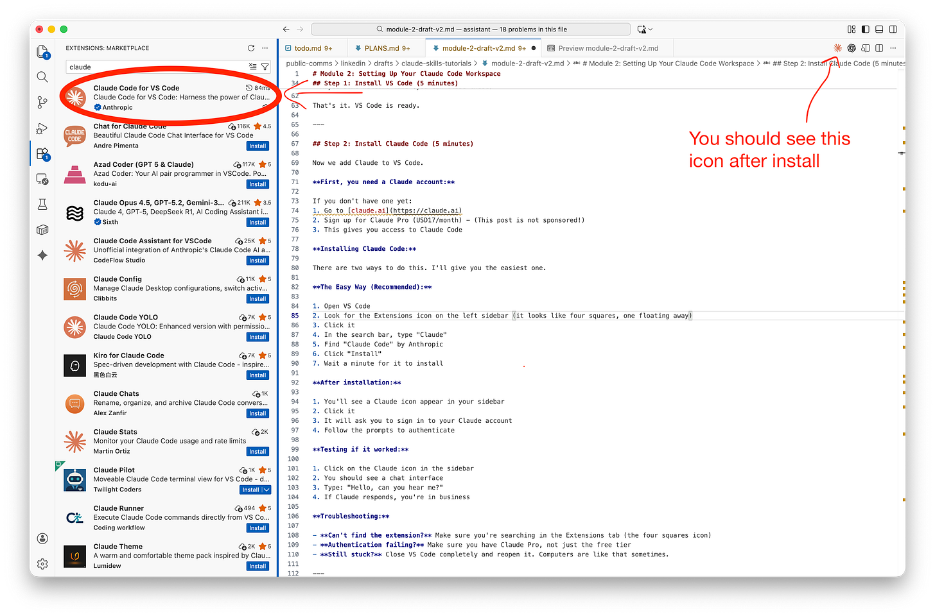Go forward using the right arrow

(301, 29)
